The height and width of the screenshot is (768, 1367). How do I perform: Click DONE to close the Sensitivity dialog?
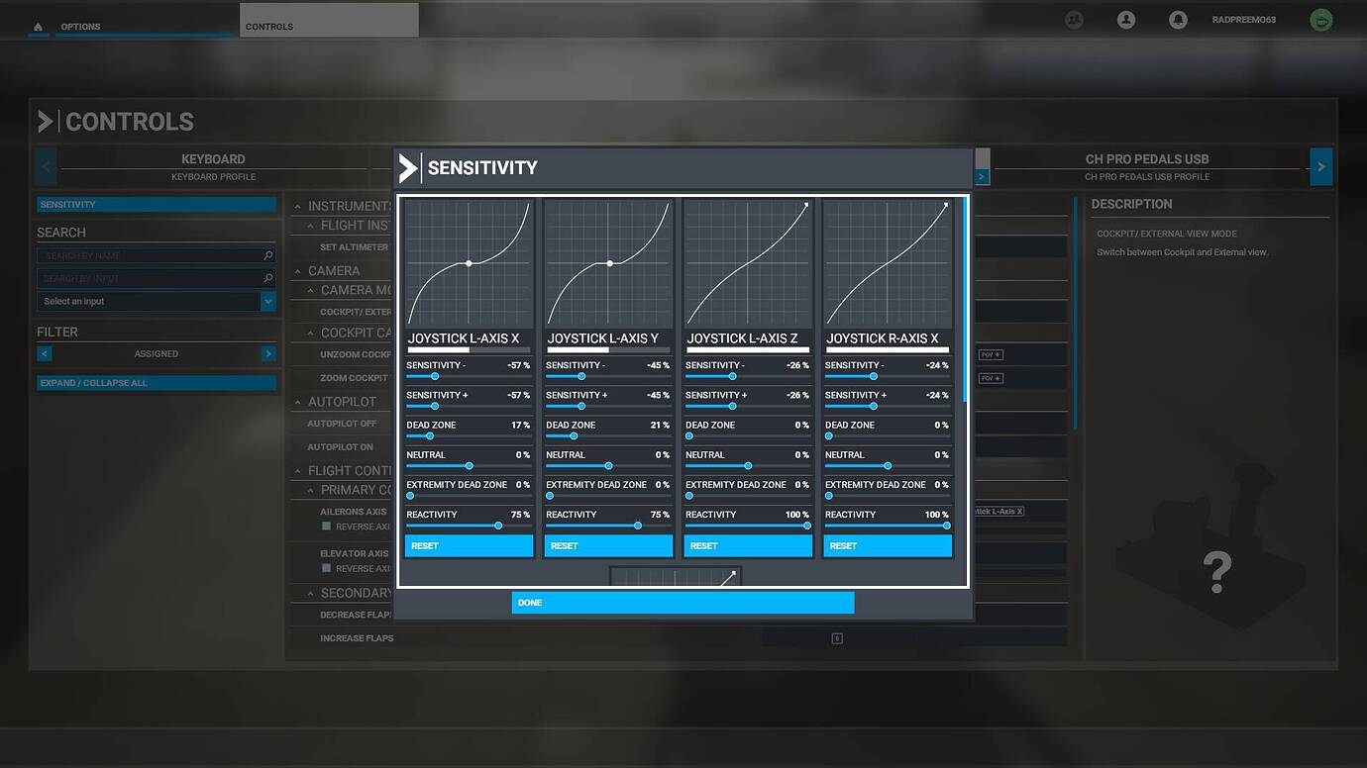coord(683,602)
